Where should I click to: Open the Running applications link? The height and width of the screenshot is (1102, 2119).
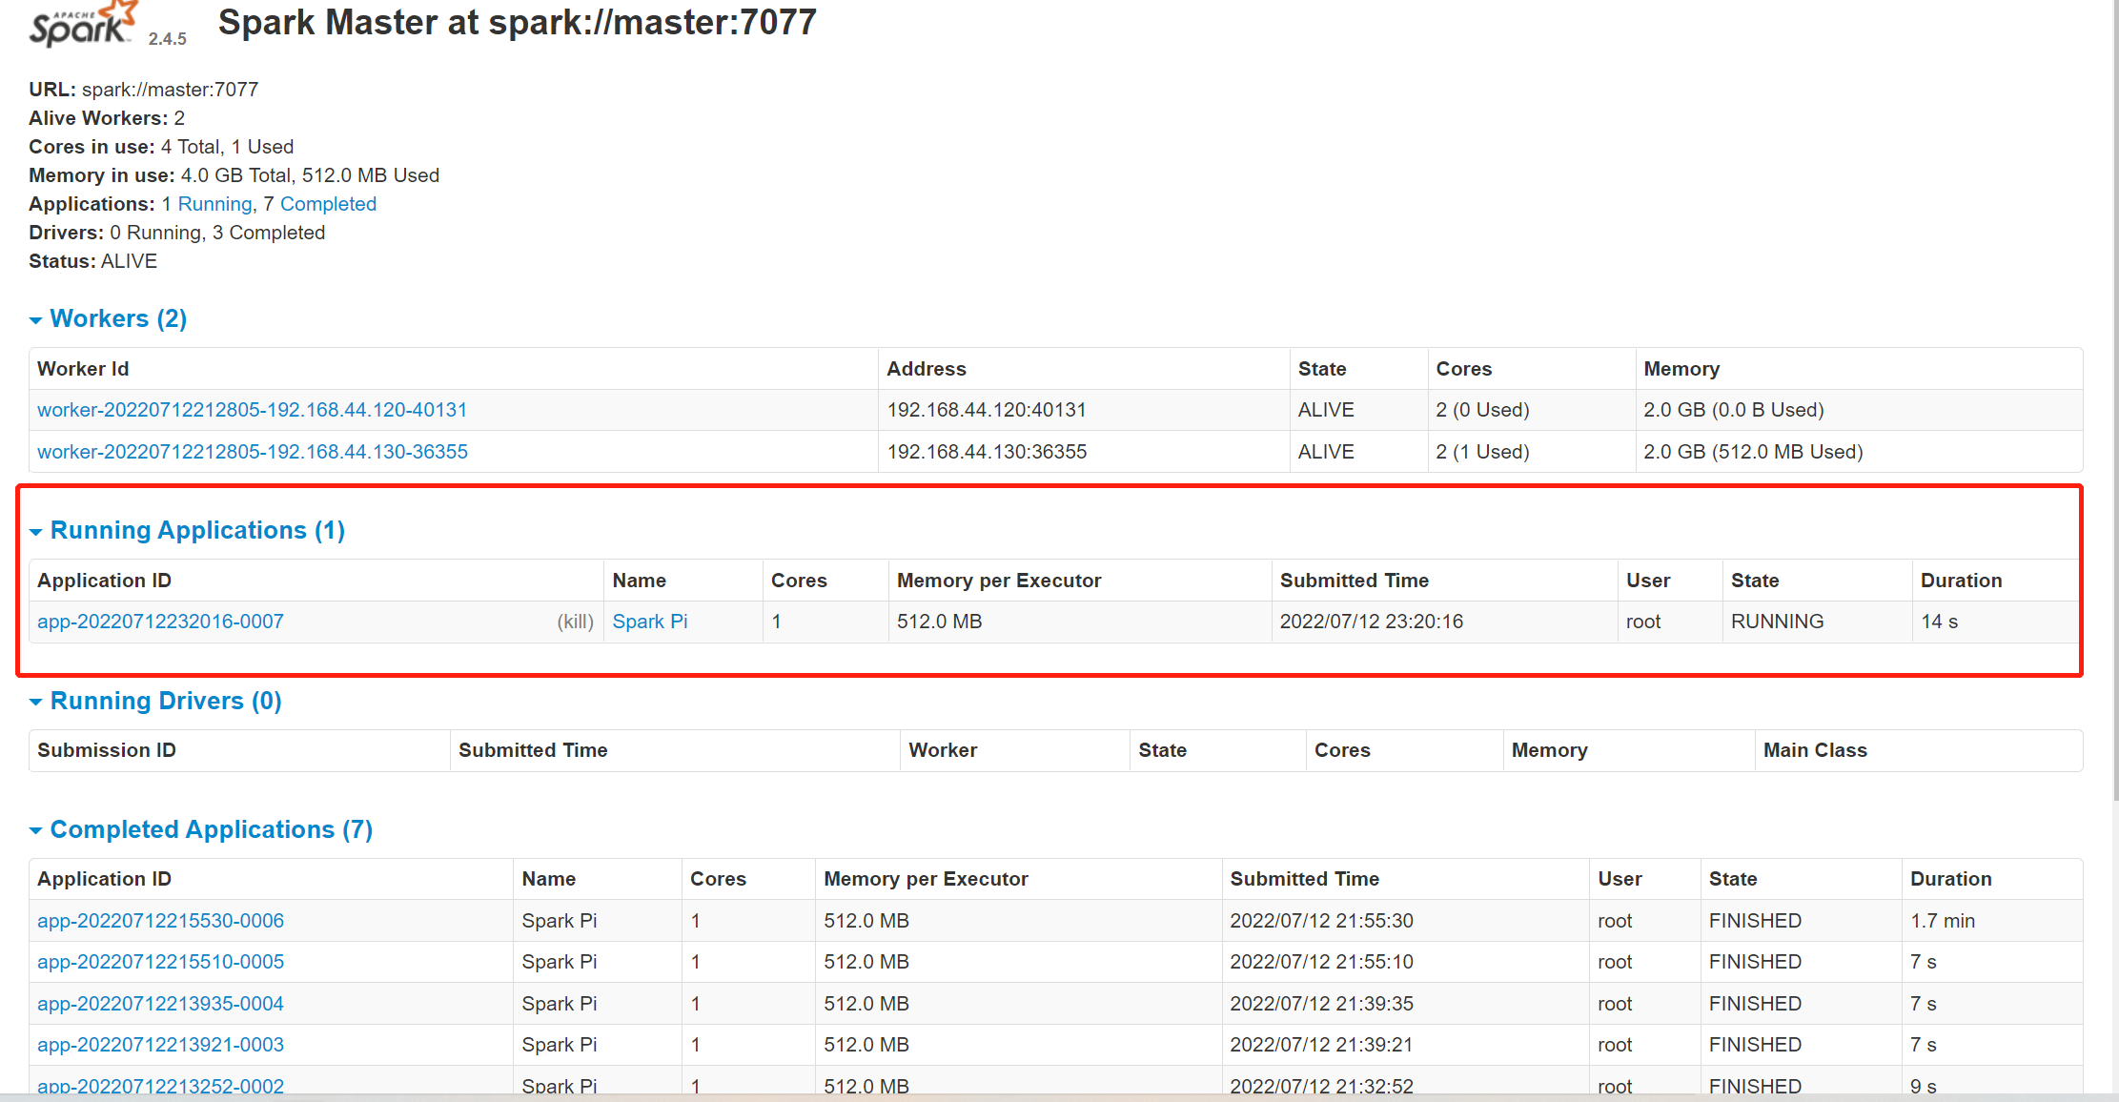214,204
